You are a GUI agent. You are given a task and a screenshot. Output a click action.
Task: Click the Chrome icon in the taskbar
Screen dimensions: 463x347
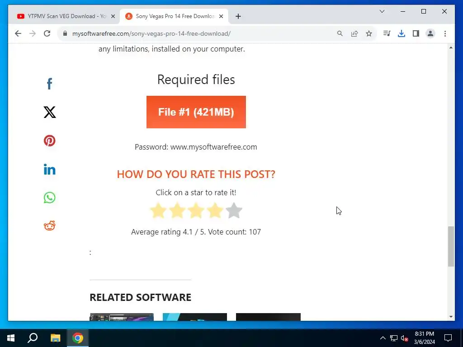78,338
